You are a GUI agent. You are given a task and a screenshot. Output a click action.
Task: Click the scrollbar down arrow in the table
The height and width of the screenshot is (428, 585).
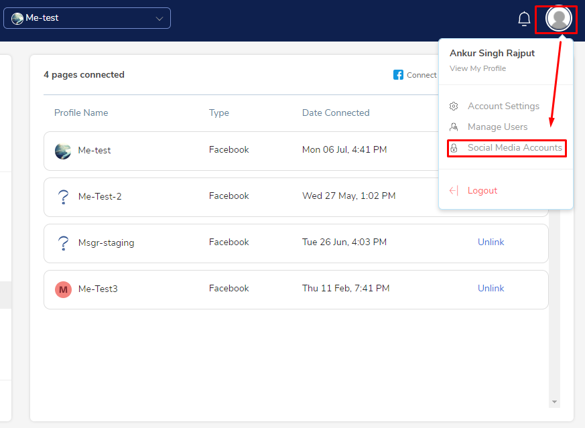tap(554, 402)
